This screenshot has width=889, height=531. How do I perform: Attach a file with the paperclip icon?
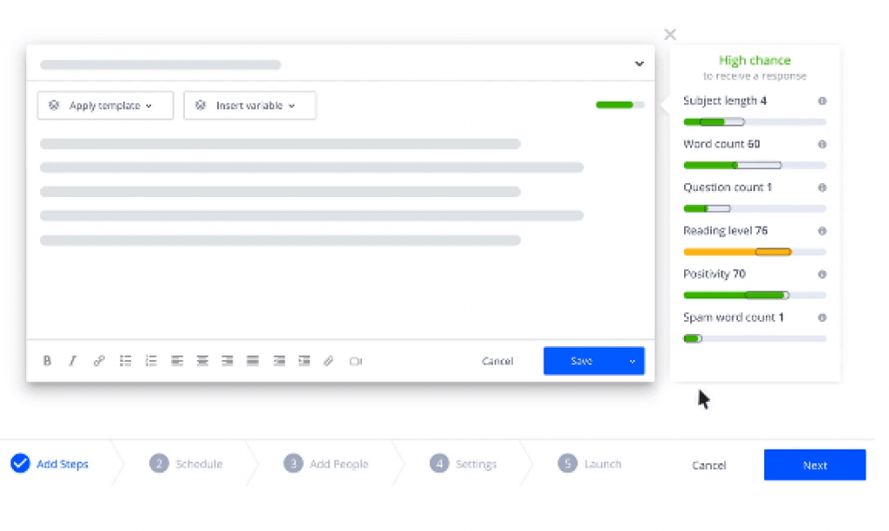tap(329, 361)
